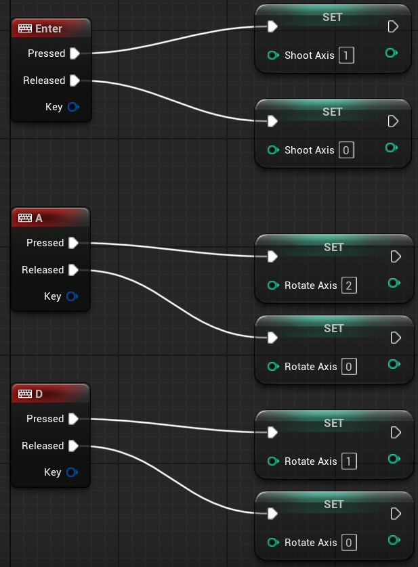
Task: Click exec output pin of SET Rotate Axis 1
Action: click(x=396, y=432)
